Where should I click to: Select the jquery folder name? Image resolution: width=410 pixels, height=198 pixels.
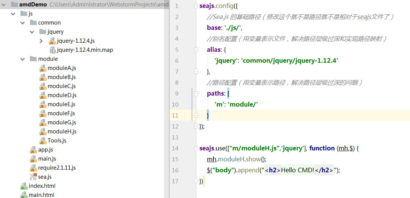[x=56, y=32]
